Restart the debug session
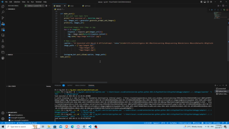The image size is (229, 129). [x=224, y=10]
